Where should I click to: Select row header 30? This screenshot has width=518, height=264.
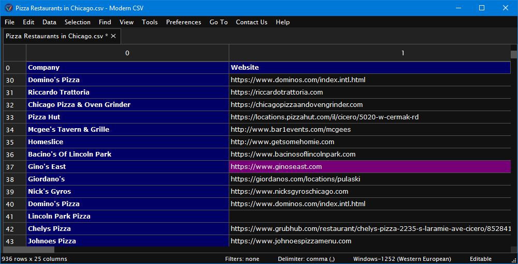(15, 80)
